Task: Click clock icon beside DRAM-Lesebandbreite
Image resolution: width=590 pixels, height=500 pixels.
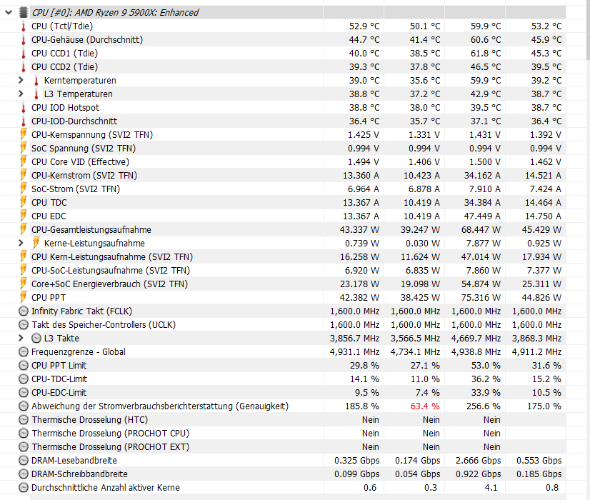Action: (24, 461)
